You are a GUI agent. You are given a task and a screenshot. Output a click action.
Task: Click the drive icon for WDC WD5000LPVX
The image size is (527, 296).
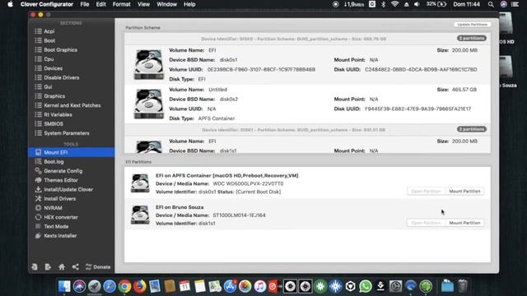point(140,183)
